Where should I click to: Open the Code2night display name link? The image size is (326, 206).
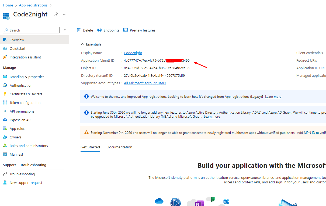click(133, 53)
